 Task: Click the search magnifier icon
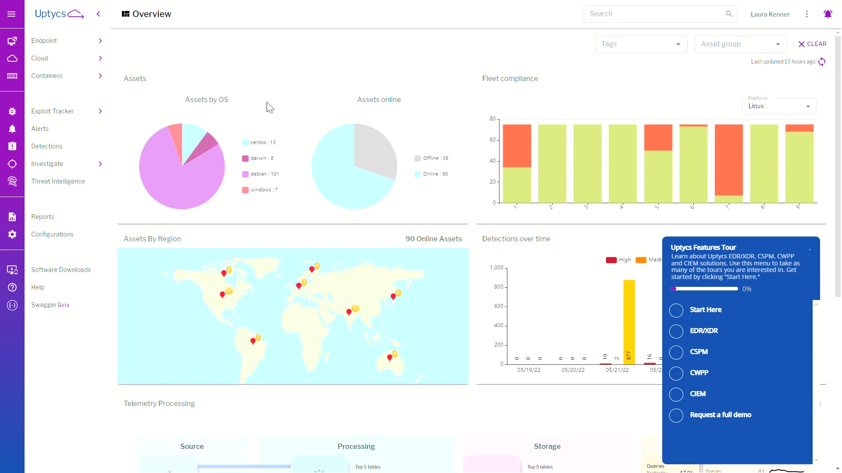coord(729,14)
